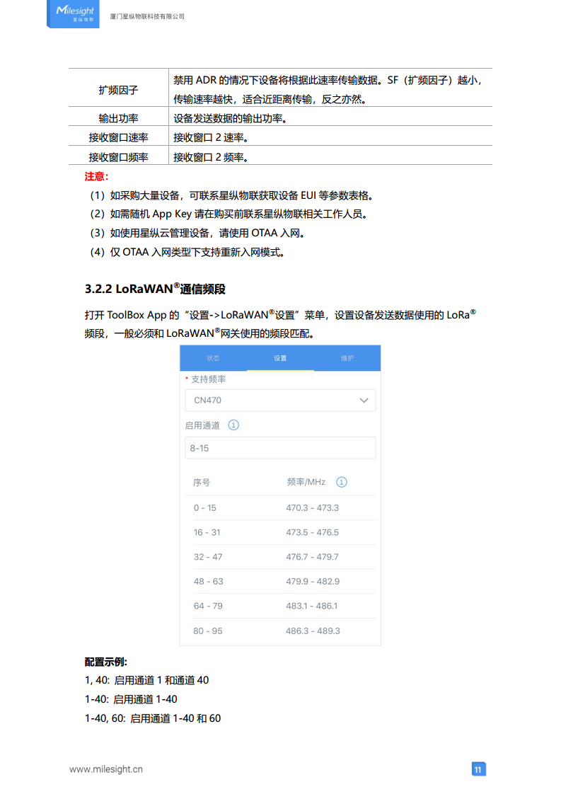
Task: Click frequency value 486.3 - 489.3
Action: pos(313,631)
